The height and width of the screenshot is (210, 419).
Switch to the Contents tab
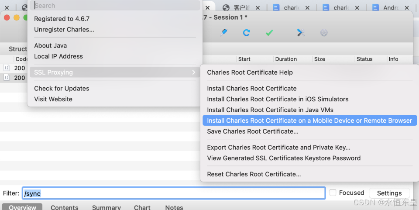(65, 207)
